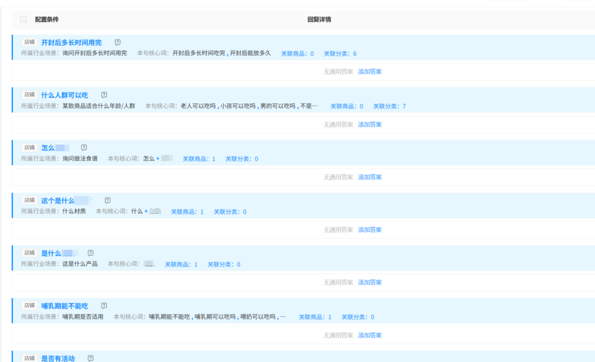Click help icon beside 开封后多长时间用完

click(117, 42)
